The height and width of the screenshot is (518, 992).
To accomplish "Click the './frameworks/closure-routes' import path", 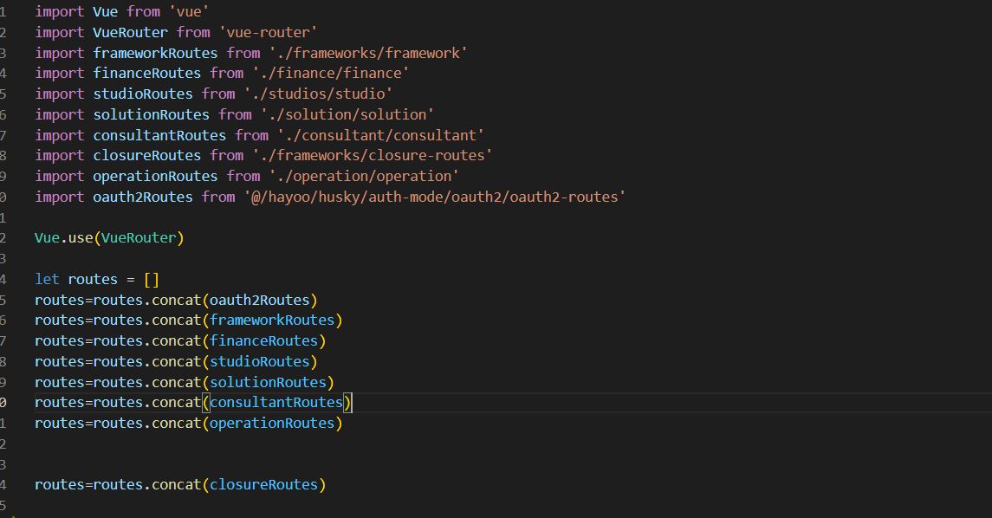I will click(372, 156).
